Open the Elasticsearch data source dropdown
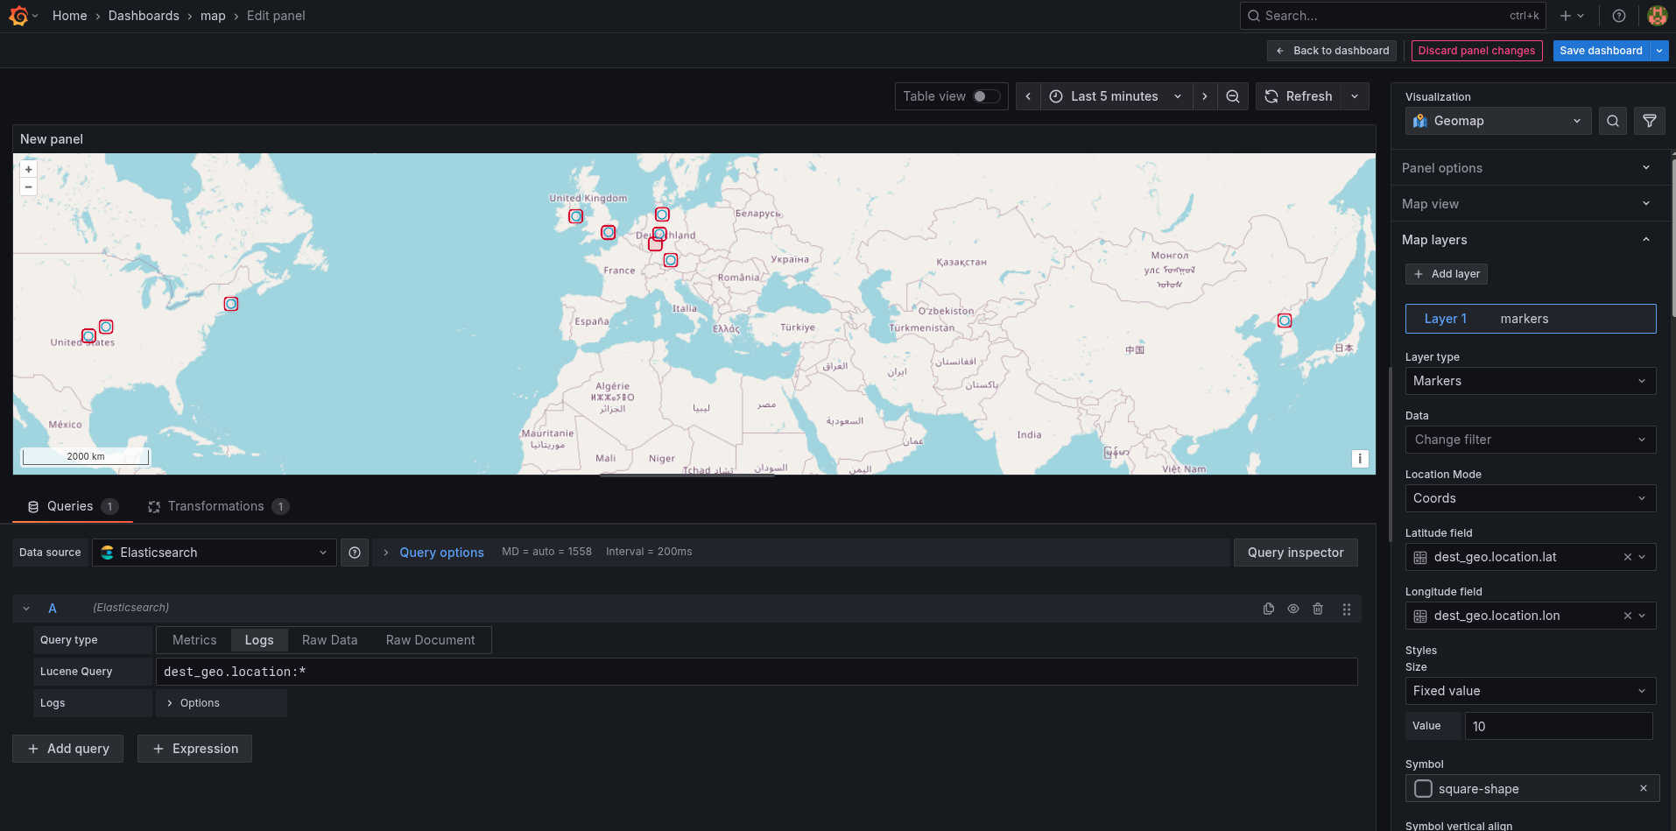1676x831 pixels. click(x=215, y=553)
